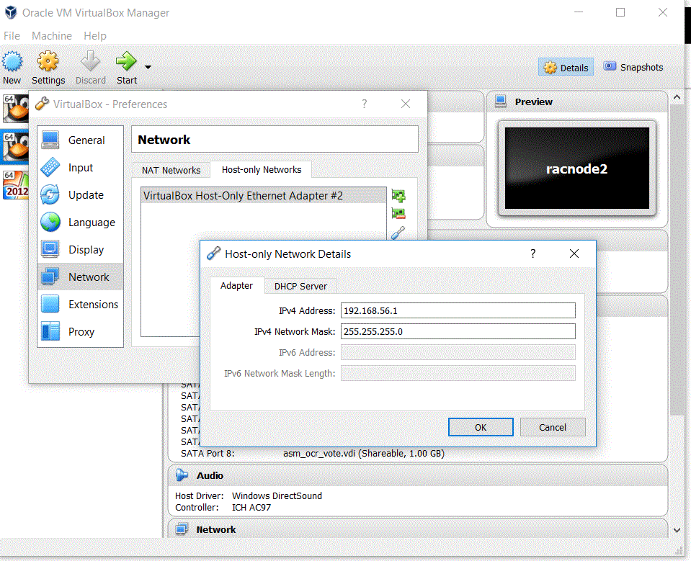Switch to the NAT Networks tab
The image size is (691, 561).
(171, 170)
